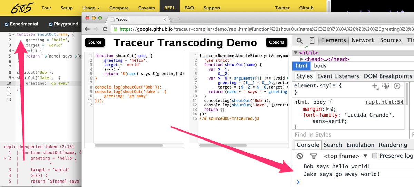This screenshot has height=187, width=414.
Task: Open the Tour page in 6to5
Action: (x=47, y=8)
